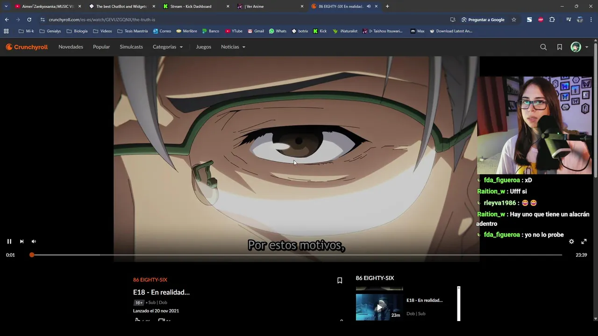This screenshot has height=336, width=598.
Task: Open iNaturalist bookmark
Action: [345, 31]
